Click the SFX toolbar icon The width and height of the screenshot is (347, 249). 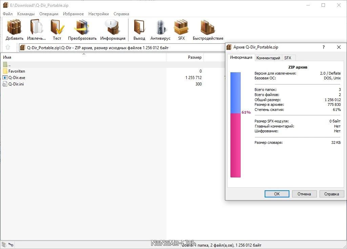coord(181,27)
